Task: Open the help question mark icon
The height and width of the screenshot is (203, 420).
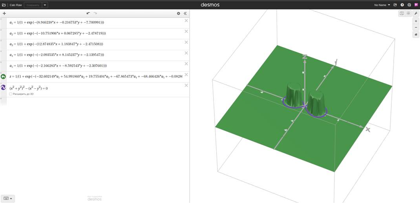Action: tap(402, 5)
